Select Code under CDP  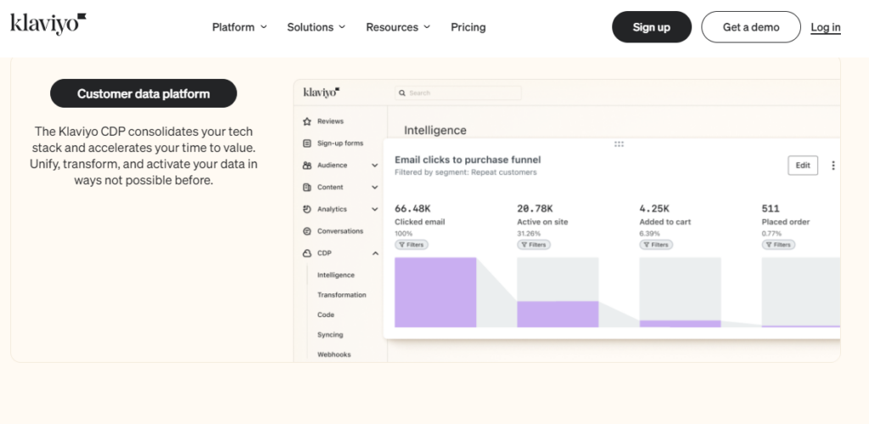[x=326, y=315]
